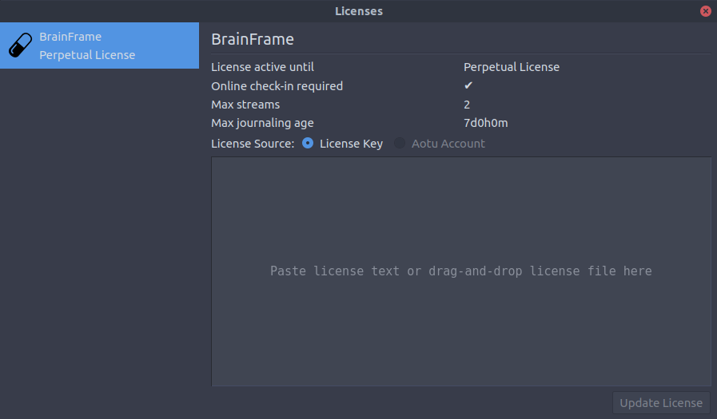Click the Licenses window title
Screen dimensions: 717x419
(x=359, y=11)
